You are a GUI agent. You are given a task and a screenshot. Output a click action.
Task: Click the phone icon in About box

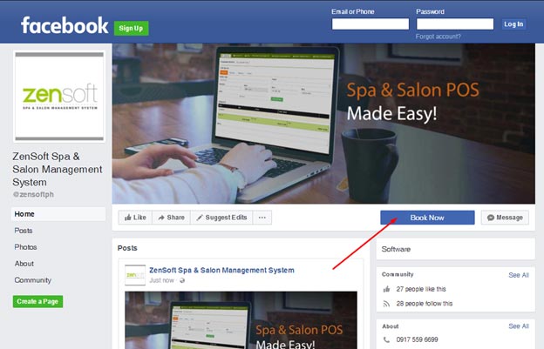[x=386, y=339]
